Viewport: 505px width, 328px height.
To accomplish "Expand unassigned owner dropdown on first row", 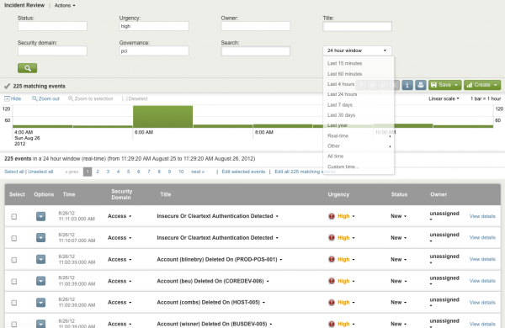I will pos(444,216).
